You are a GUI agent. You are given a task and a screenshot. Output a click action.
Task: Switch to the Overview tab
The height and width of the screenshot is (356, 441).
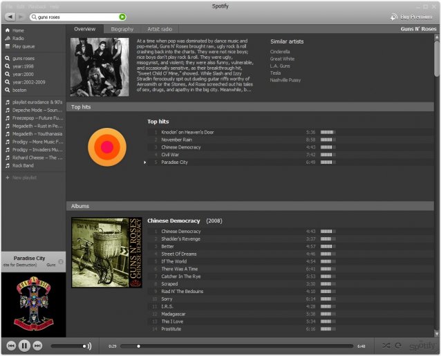[84, 29]
